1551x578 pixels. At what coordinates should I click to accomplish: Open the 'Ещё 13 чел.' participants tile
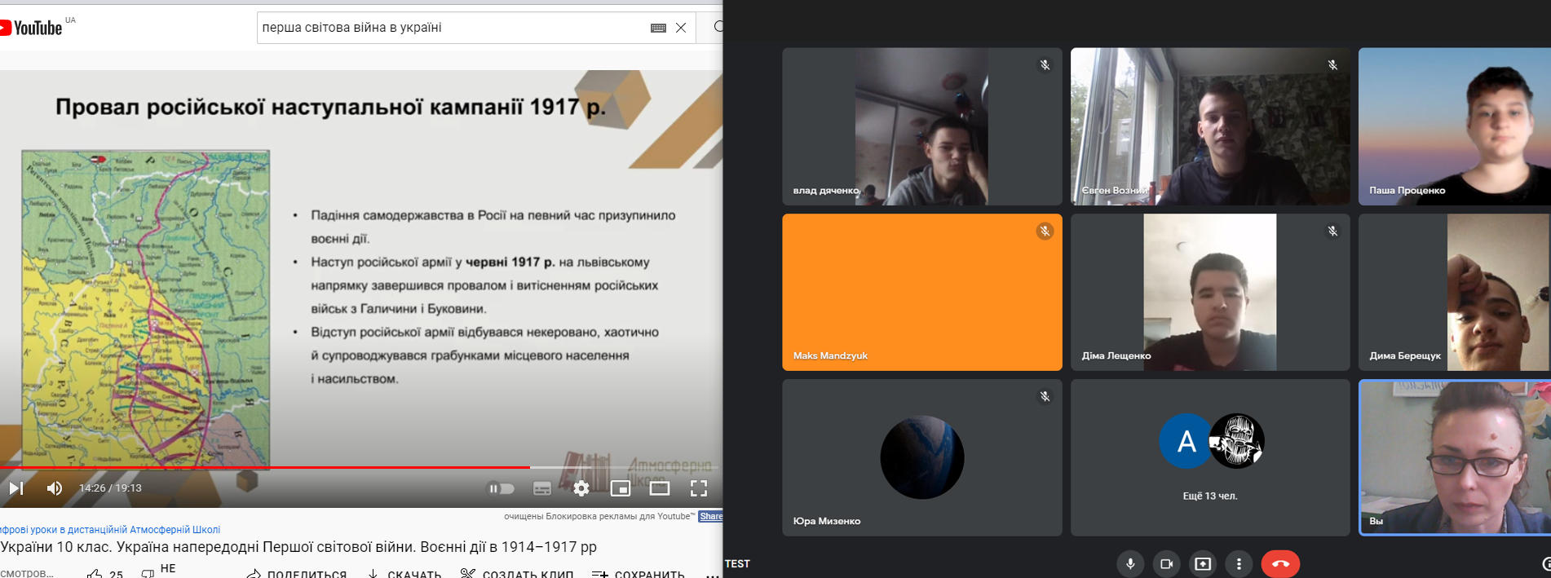(x=1210, y=457)
